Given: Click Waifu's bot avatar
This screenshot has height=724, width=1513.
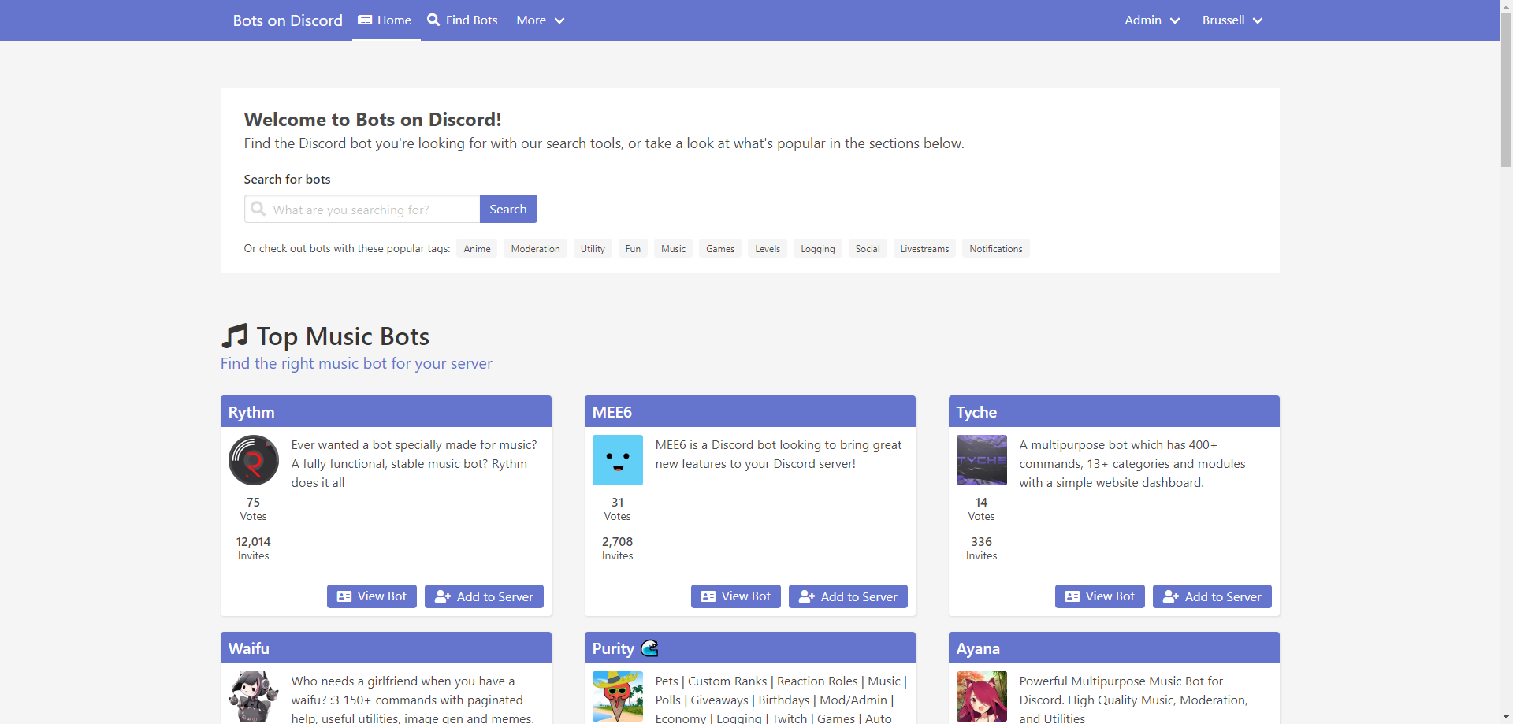Looking at the screenshot, I should (x=253, y=696).
